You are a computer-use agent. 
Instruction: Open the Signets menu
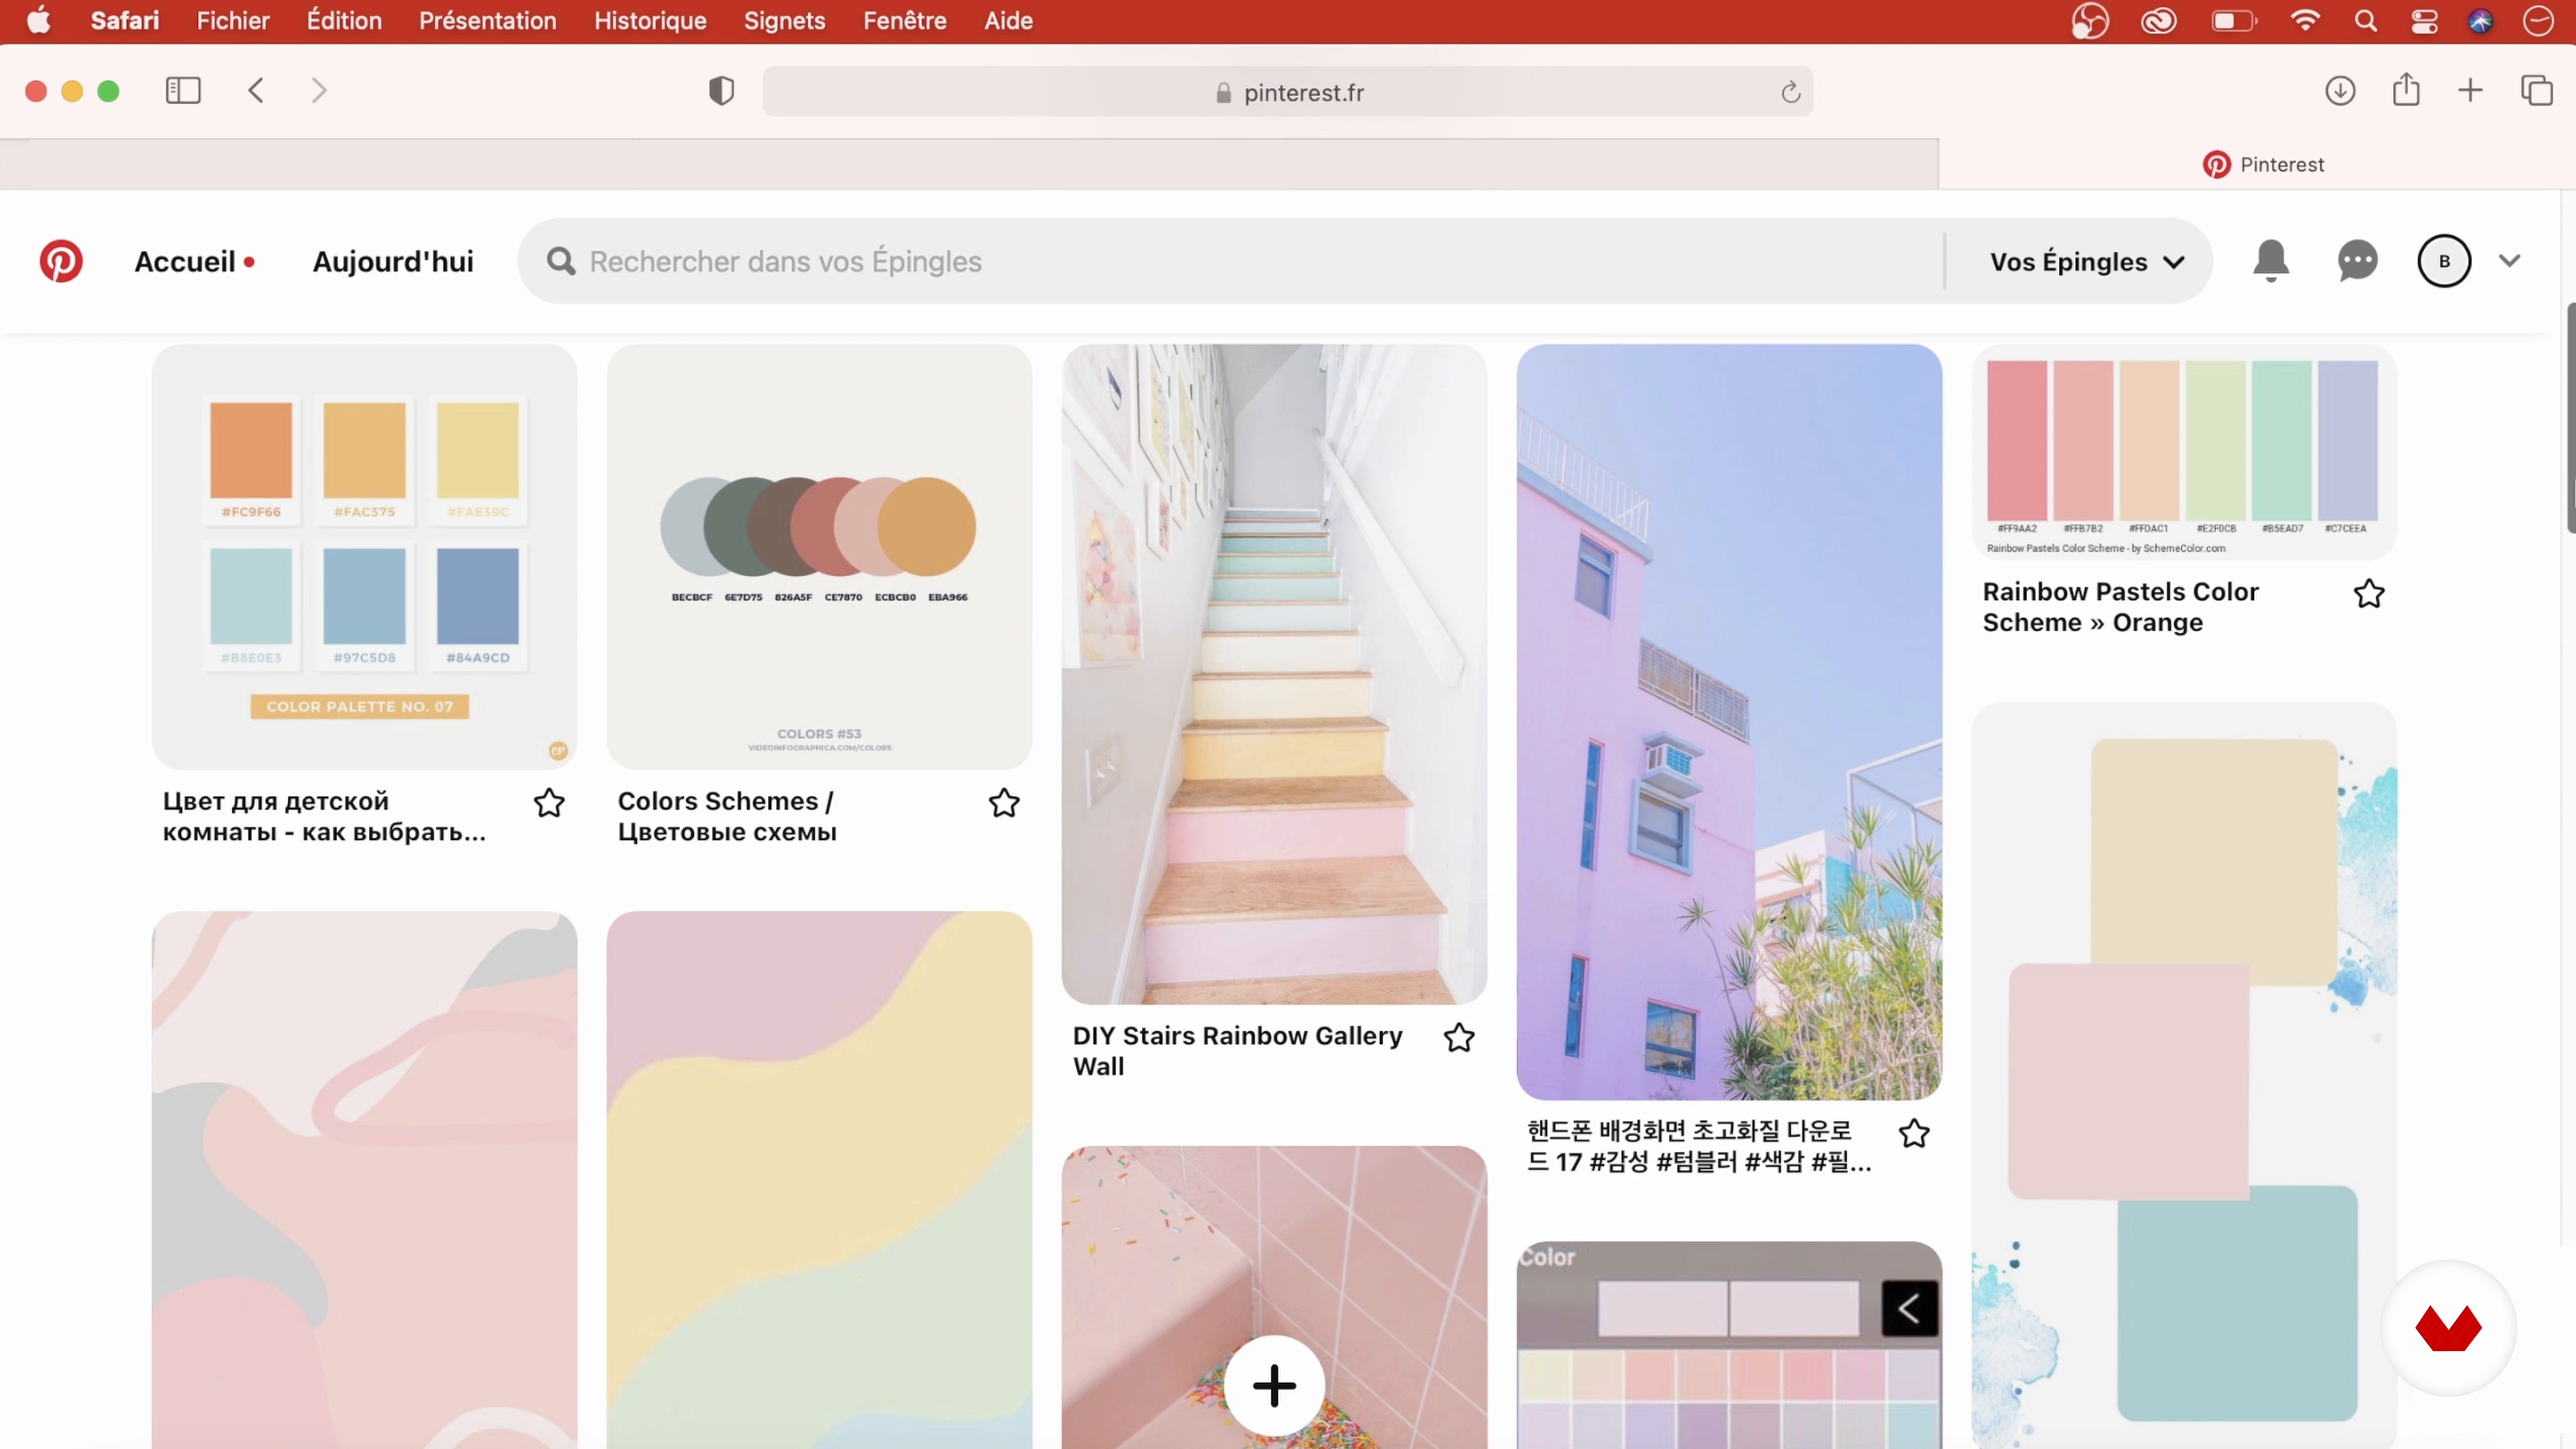point(785,21)
